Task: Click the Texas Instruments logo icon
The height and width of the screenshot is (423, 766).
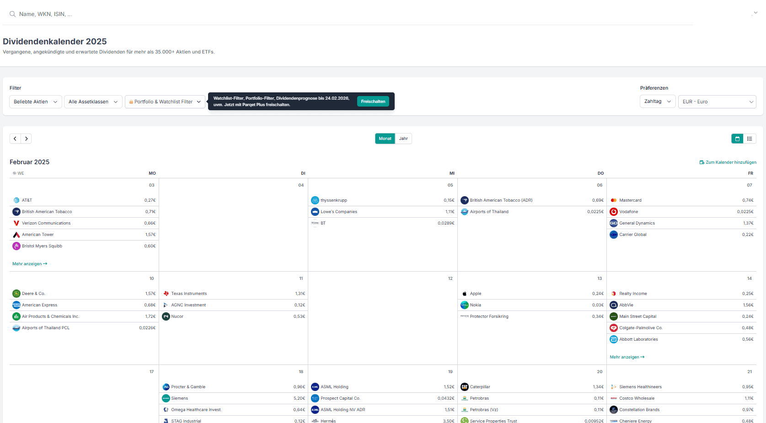Action: pyautogui.click(x=166, y=294)
